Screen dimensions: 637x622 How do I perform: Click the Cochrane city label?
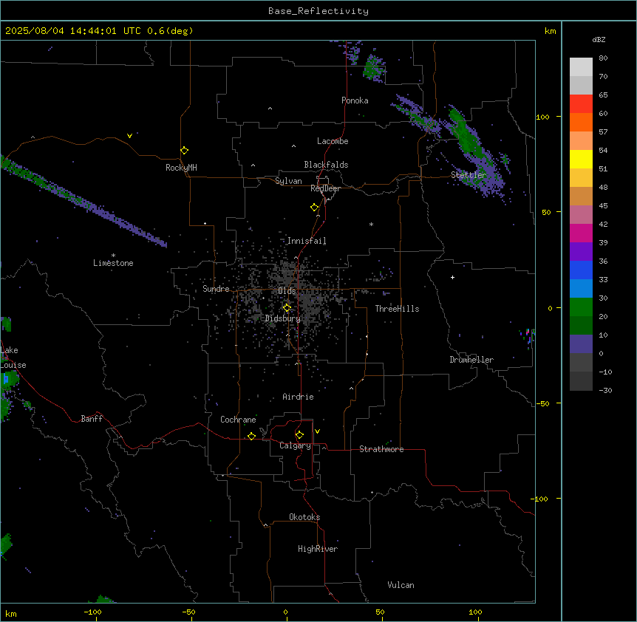click(x=238, y=420)
